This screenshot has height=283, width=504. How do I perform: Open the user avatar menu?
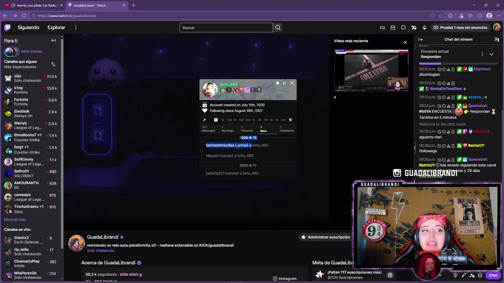click(x=497, y=28)
